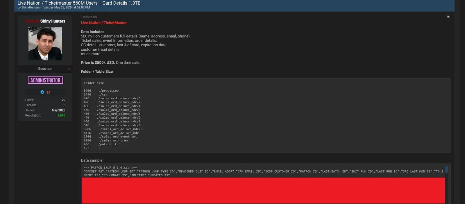Click the 'PATRON_LKUP_0_1_0.csv' file header line
Image resolution: width=465 pixels, height=204 pixels.
pos(110,168)
